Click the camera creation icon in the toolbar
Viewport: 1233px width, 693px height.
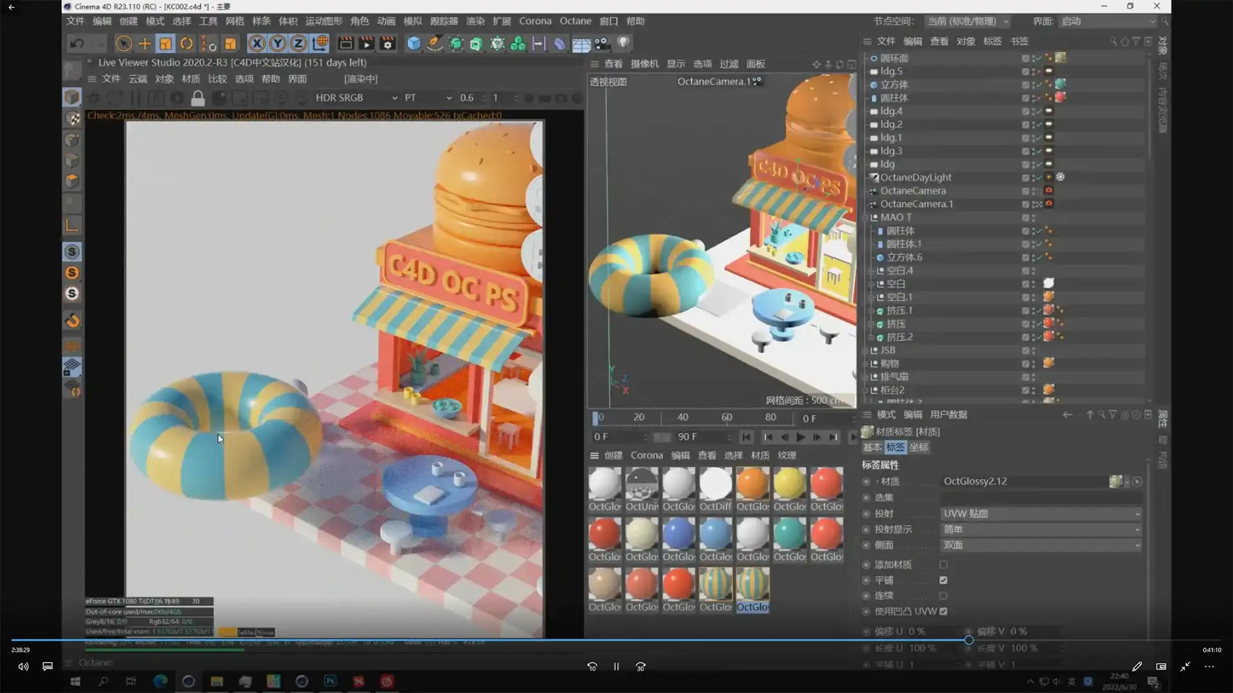pos(602,43)
